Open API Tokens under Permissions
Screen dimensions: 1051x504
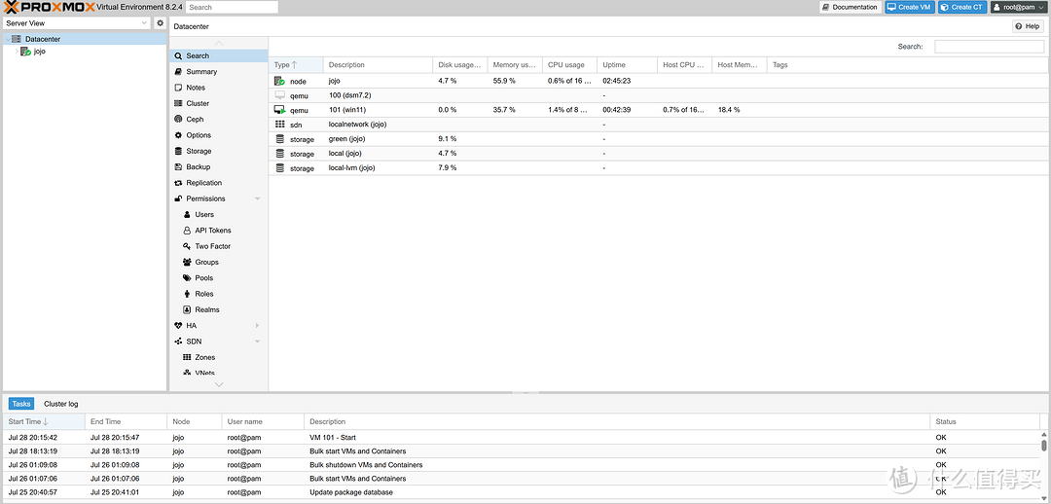coord(212,231)
